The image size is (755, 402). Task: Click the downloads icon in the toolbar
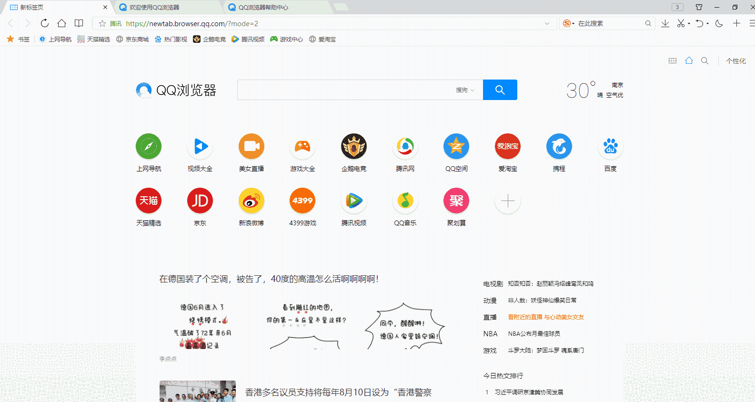[x=665, y=23]
